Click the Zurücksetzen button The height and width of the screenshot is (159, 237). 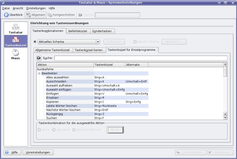tap(190, 152)
